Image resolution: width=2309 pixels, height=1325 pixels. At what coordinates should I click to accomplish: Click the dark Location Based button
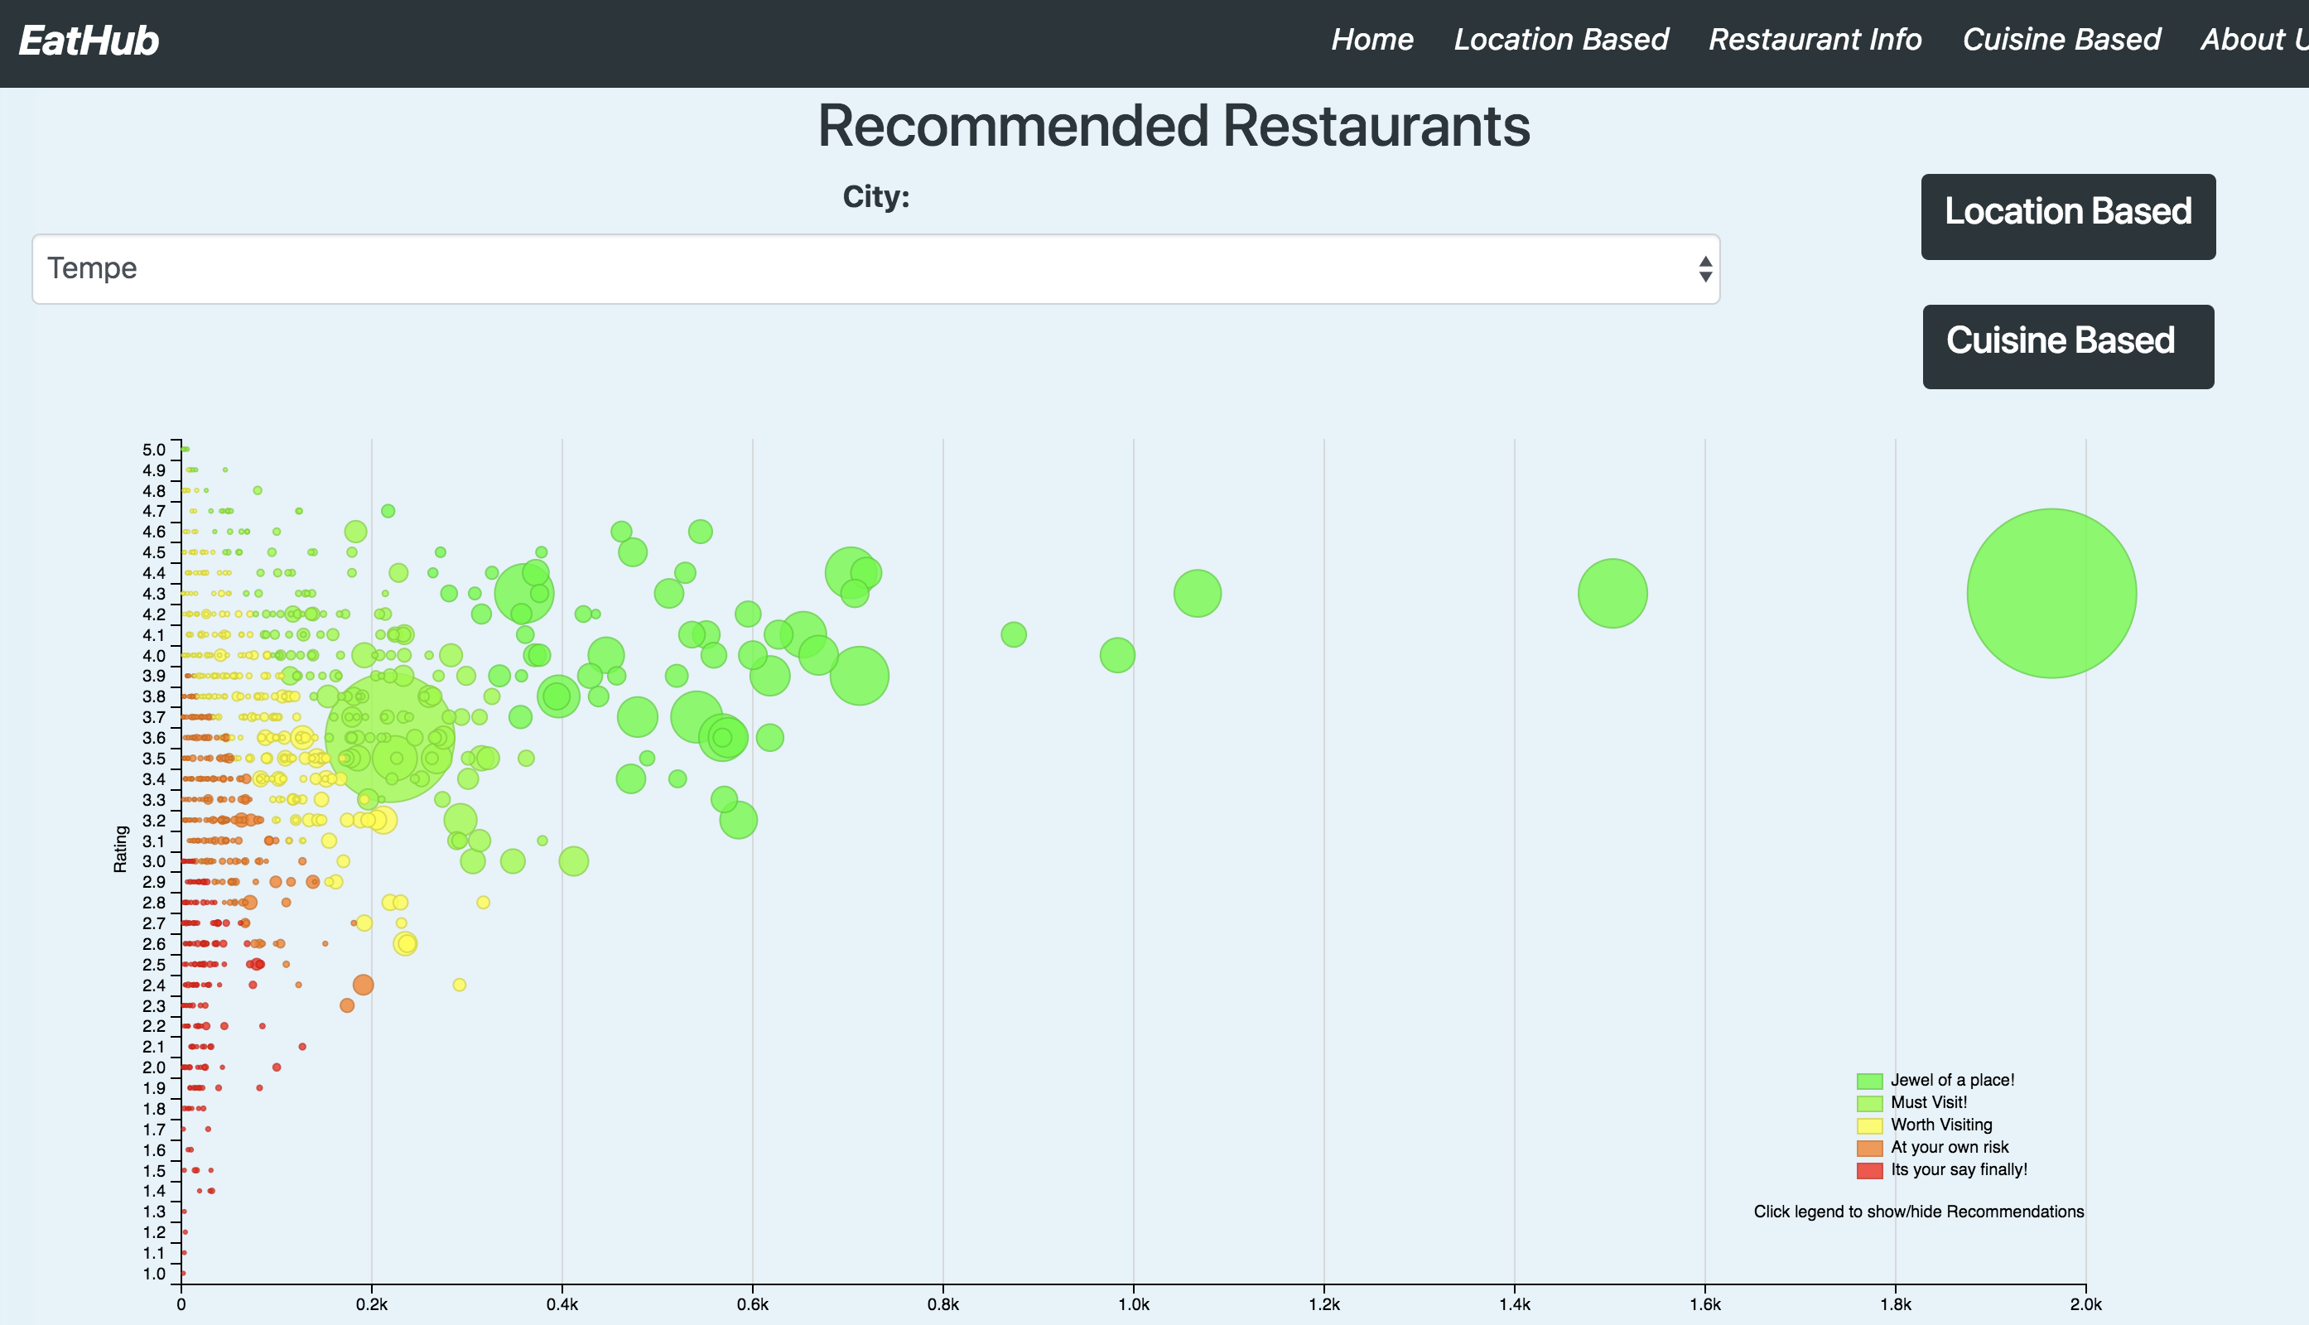2068,217
